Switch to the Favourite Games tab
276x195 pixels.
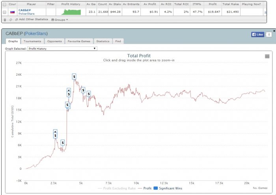coord(79,41)
